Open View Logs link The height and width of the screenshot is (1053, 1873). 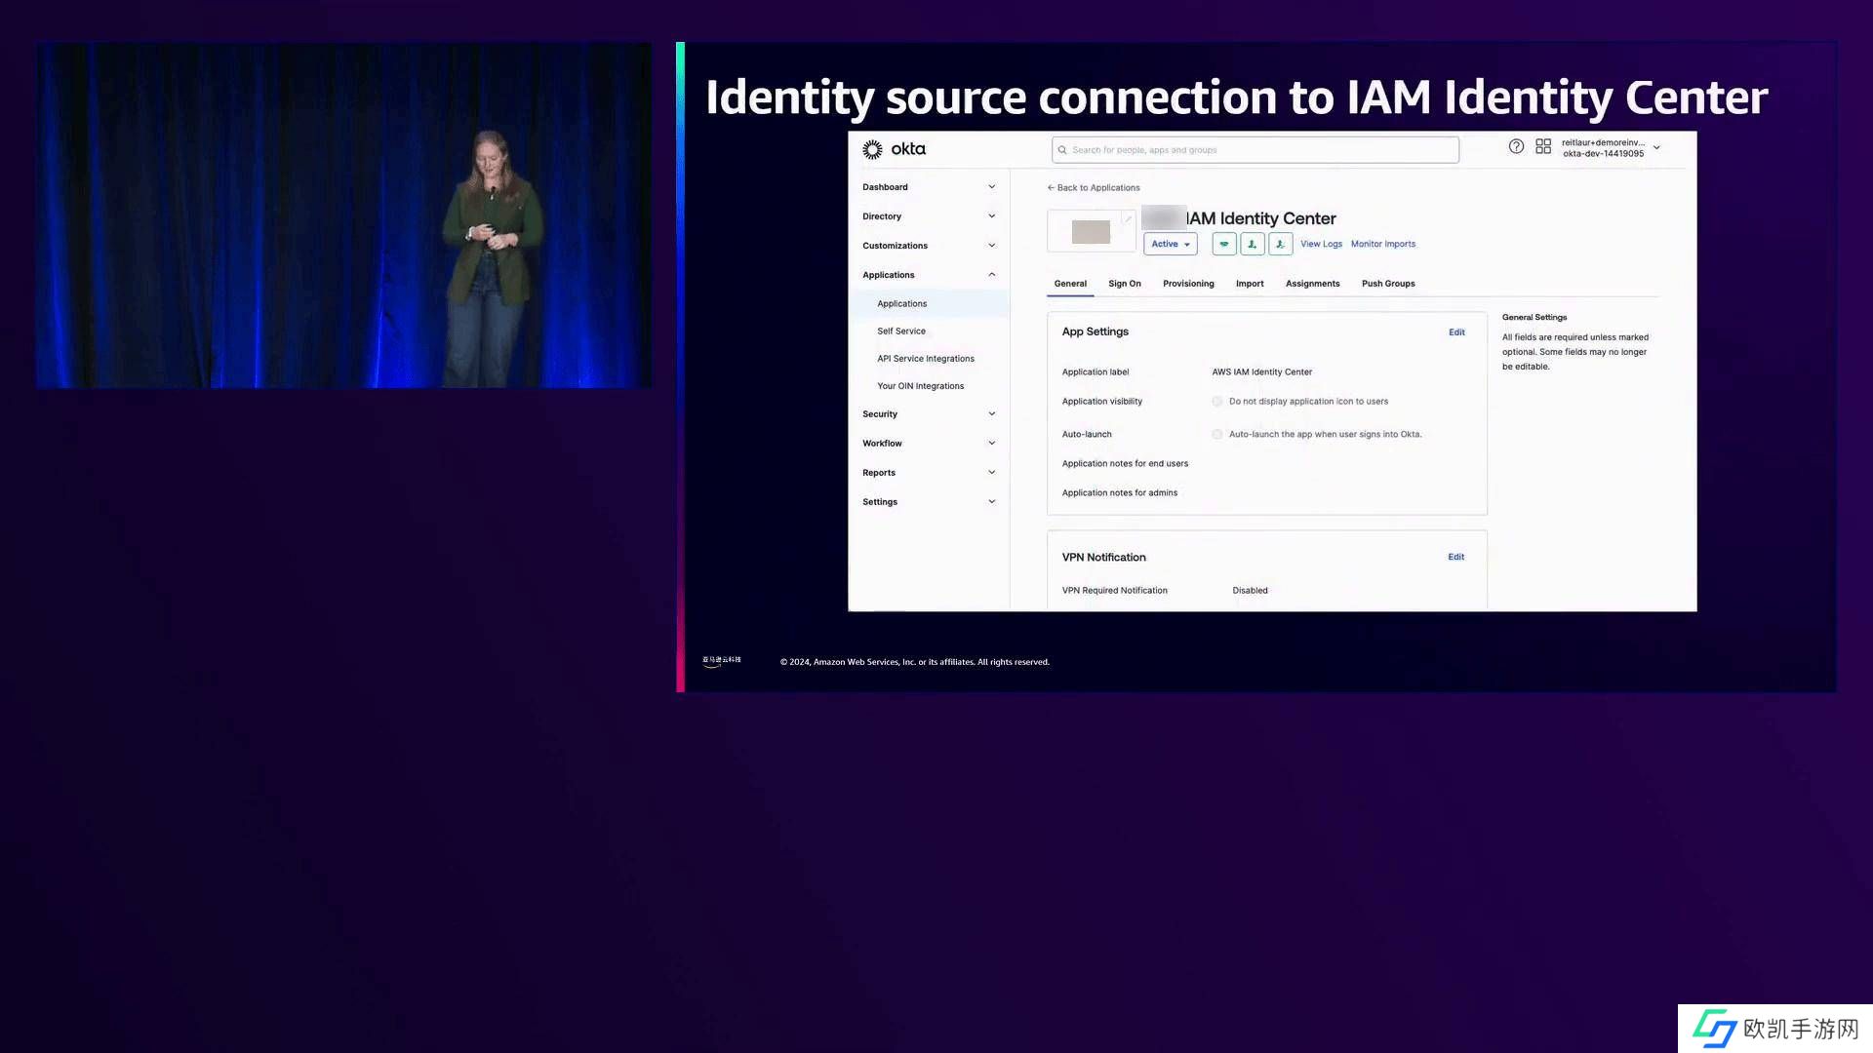tap(1321, 244)
